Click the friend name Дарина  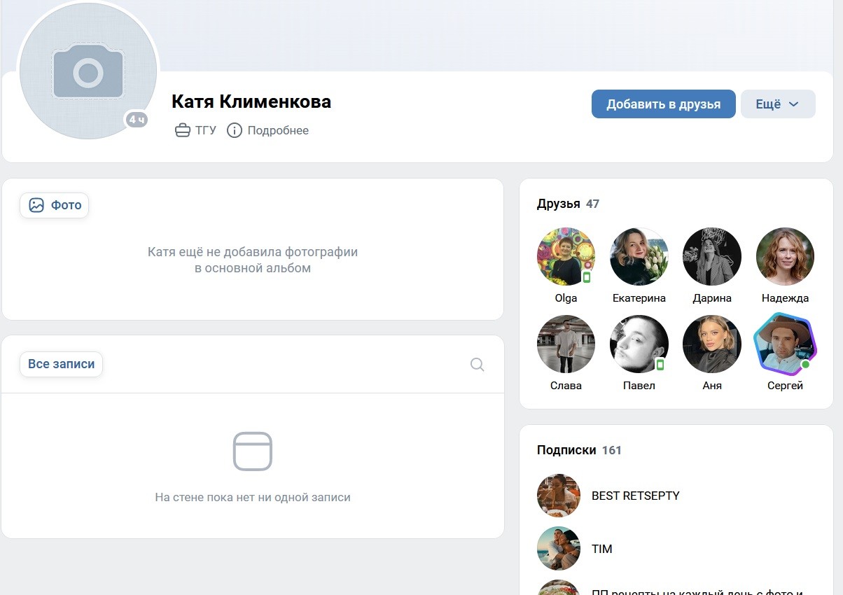click(x=712, y=298)
